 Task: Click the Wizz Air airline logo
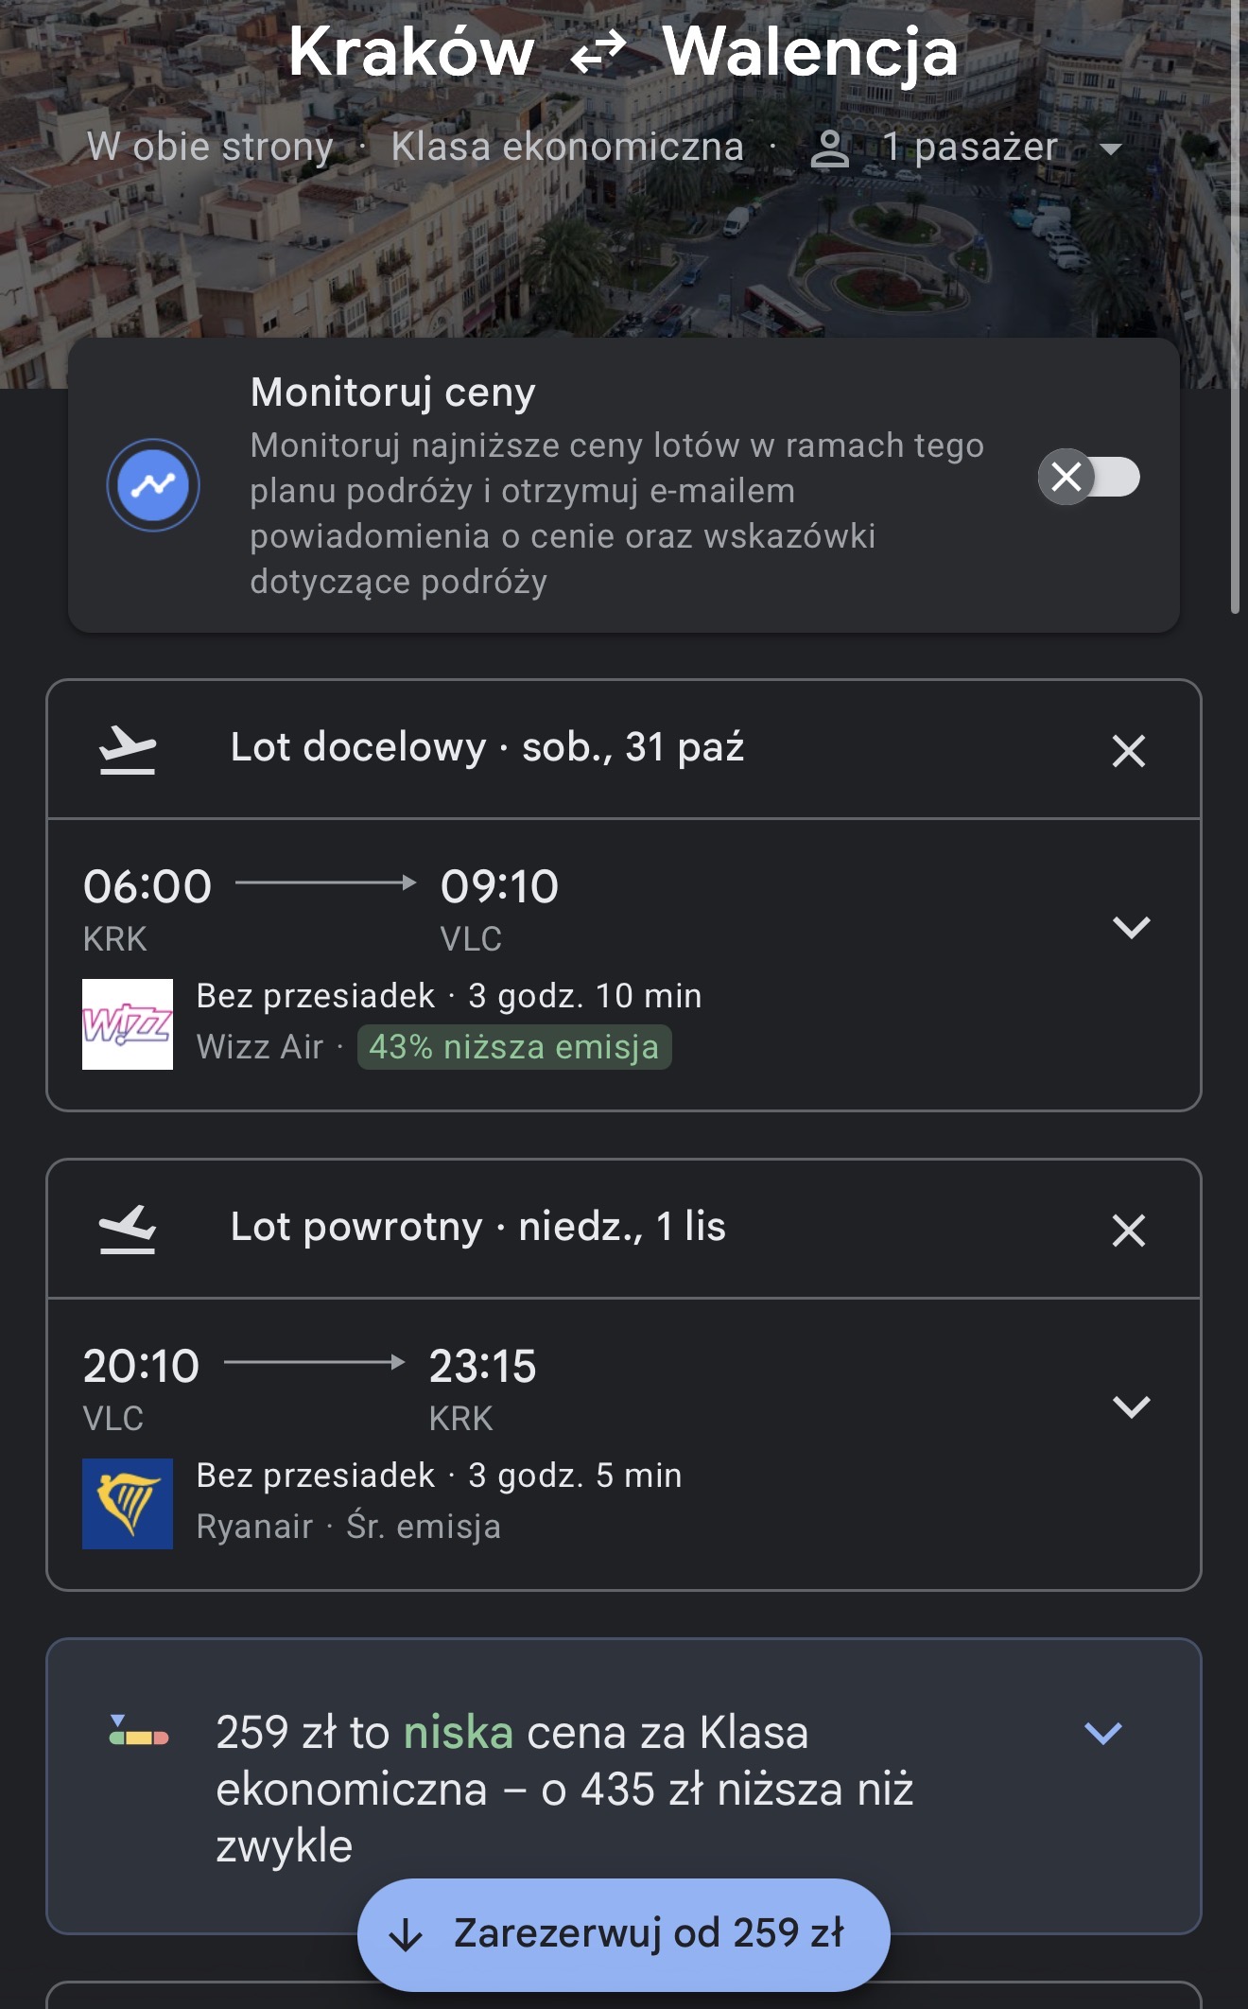tap(128, 1024)
